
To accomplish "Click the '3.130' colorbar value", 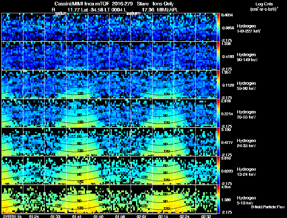I will tap(226, 130).
